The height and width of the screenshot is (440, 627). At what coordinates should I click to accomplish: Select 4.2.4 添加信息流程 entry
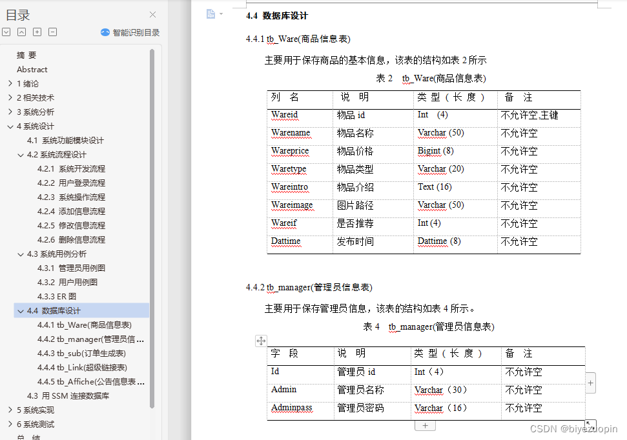click(71, 211)
